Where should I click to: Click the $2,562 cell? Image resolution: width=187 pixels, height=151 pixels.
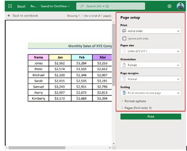60,63
